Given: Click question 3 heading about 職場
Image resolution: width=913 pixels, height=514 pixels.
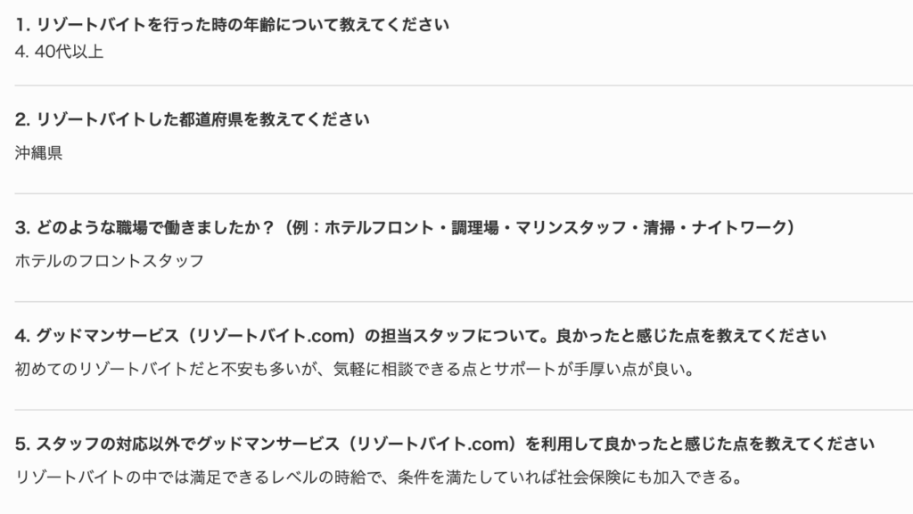Looking at the screenshot, I should (406, 227).
